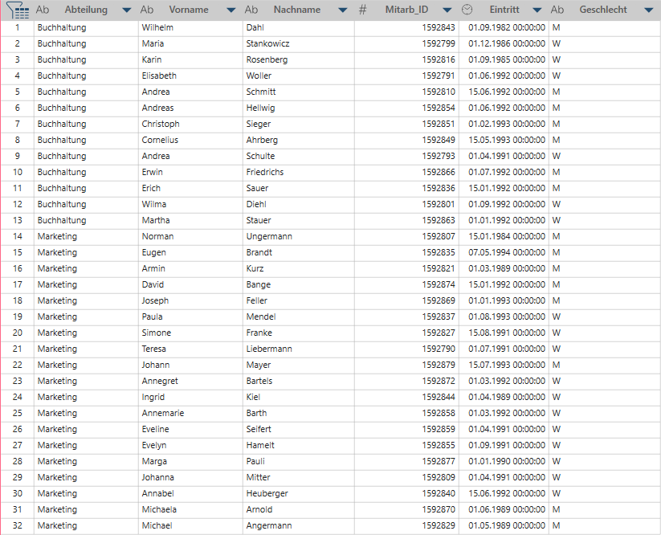
Task: Select the Geschlecht column header
Action: pyautogui.click(x=603, y=10)
